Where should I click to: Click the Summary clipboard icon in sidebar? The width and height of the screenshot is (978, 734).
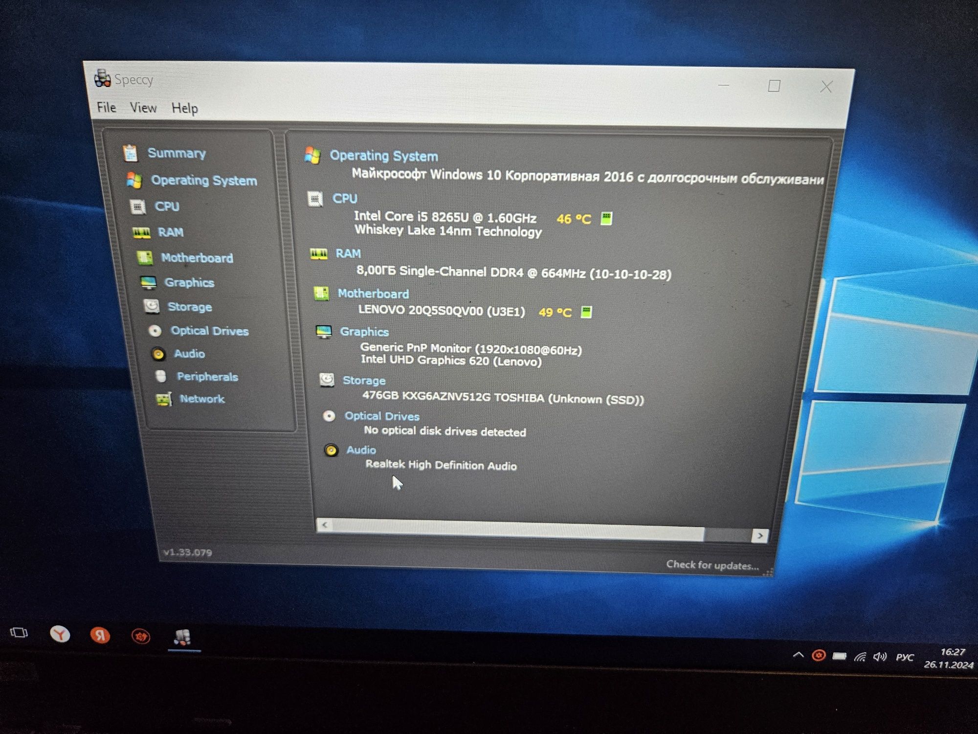[130, 153]
